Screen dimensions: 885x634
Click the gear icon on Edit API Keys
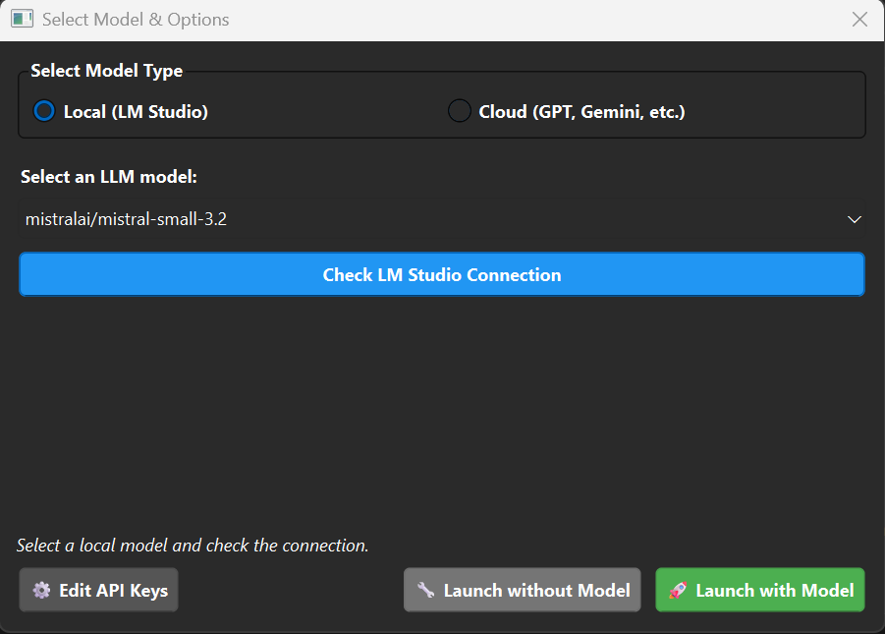[41, 590]
